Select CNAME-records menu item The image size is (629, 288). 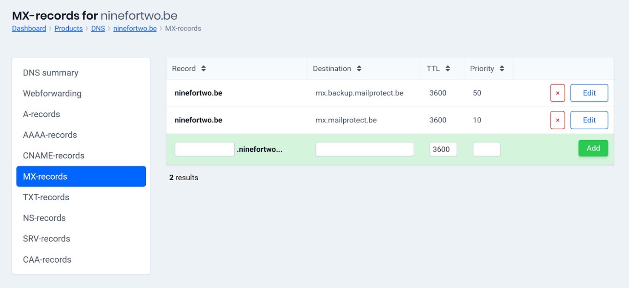[53, 156]
